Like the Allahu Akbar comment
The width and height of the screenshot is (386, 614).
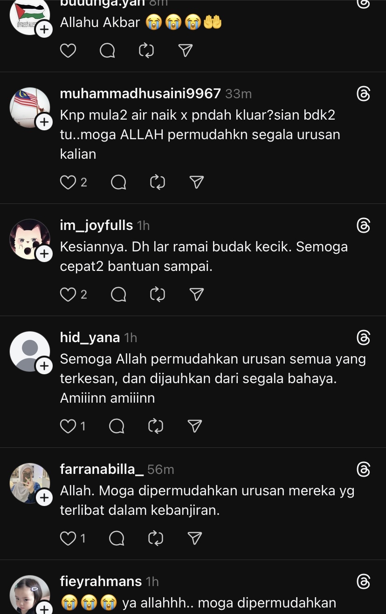tap(68, 50)
